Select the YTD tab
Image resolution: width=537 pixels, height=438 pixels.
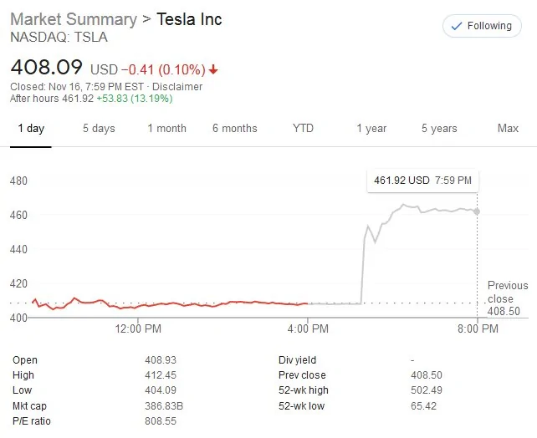303,129
